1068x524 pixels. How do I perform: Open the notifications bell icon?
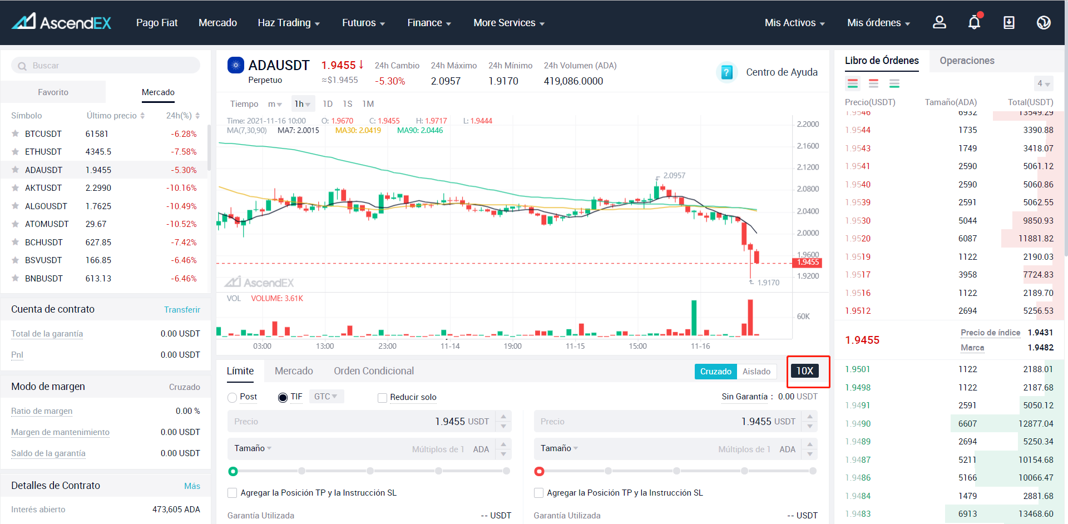975,22
